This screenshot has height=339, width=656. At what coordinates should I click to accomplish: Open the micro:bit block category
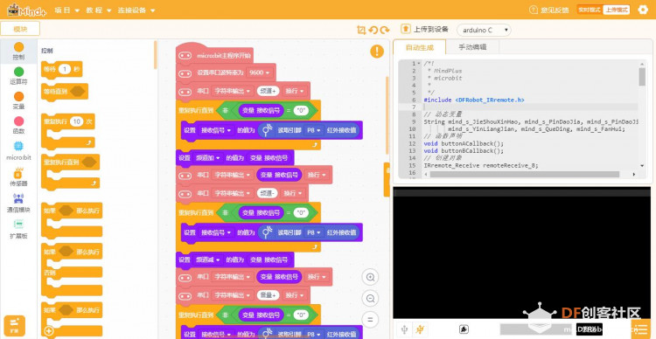(18, 151)
